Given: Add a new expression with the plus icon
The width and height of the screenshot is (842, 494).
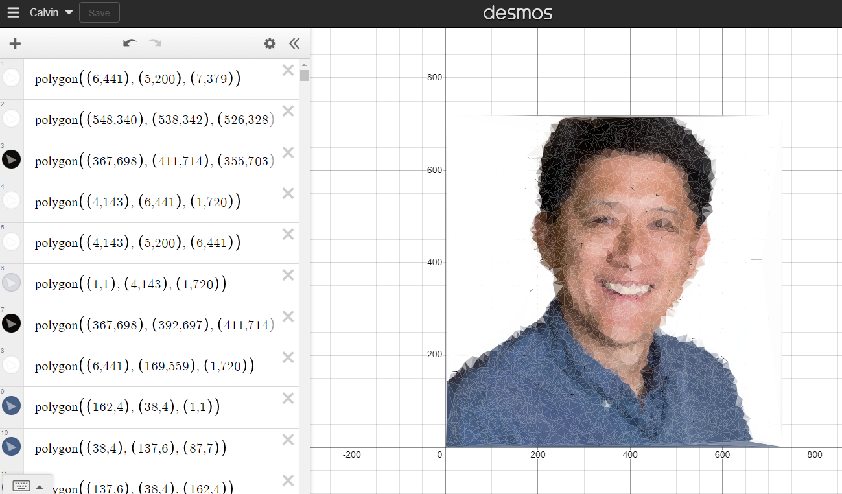Looking at the screenshot, I should [x=15, y=43].
